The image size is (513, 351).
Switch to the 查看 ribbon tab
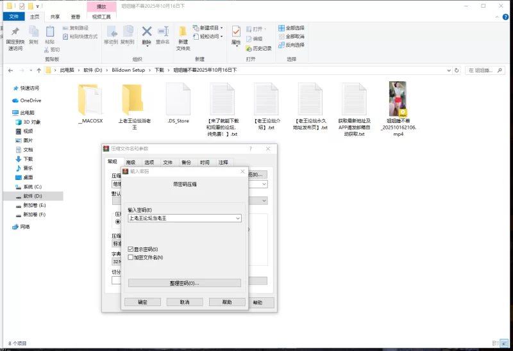(76, 17)
